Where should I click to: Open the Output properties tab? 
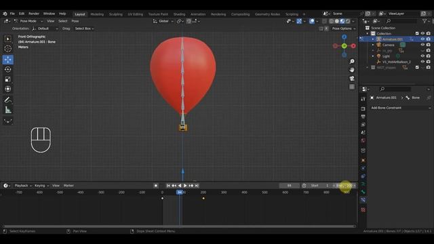pos(363,117)
